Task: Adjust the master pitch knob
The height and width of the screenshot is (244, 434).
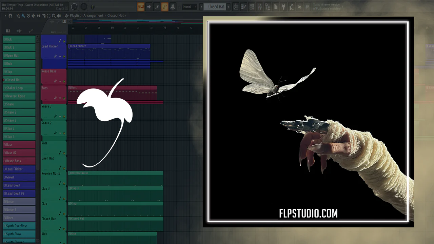Action: click(x=84, y=7)
